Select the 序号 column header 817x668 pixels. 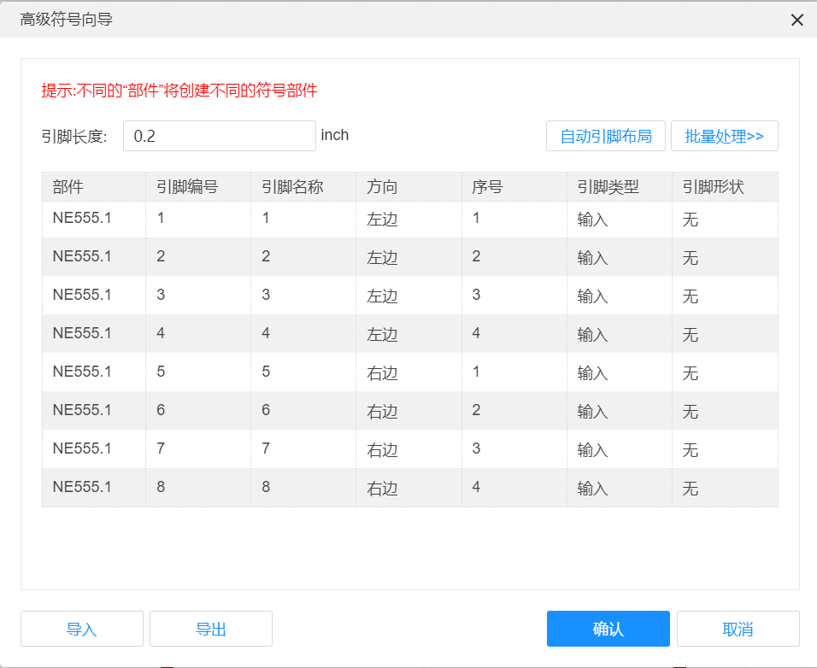click(514, 186)
